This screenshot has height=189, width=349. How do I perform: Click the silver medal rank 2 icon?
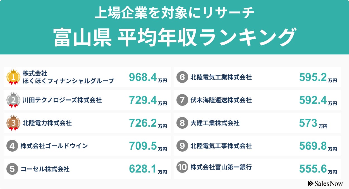coord(13,100)
